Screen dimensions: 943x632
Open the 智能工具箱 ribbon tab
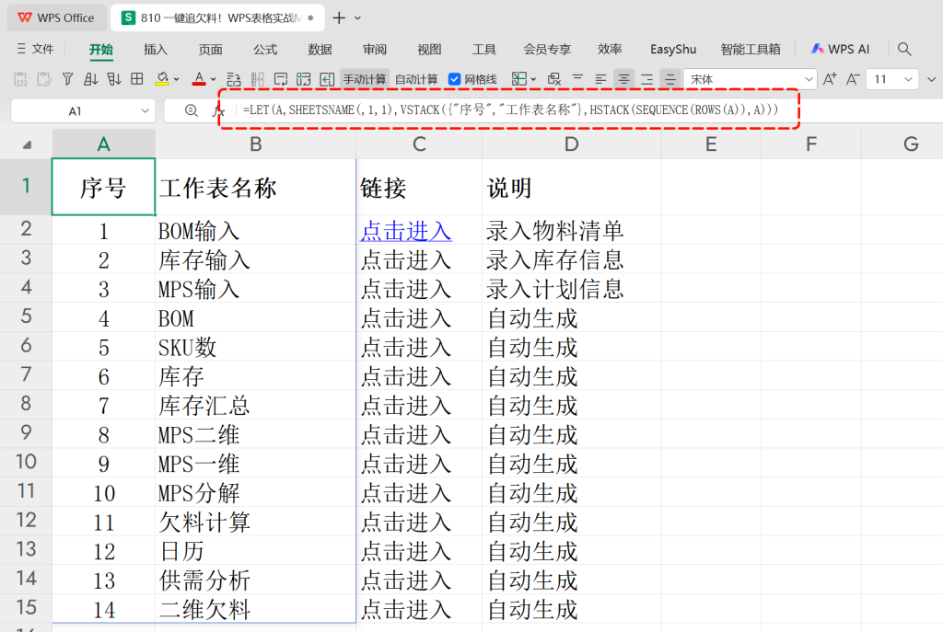click(751, 50)
